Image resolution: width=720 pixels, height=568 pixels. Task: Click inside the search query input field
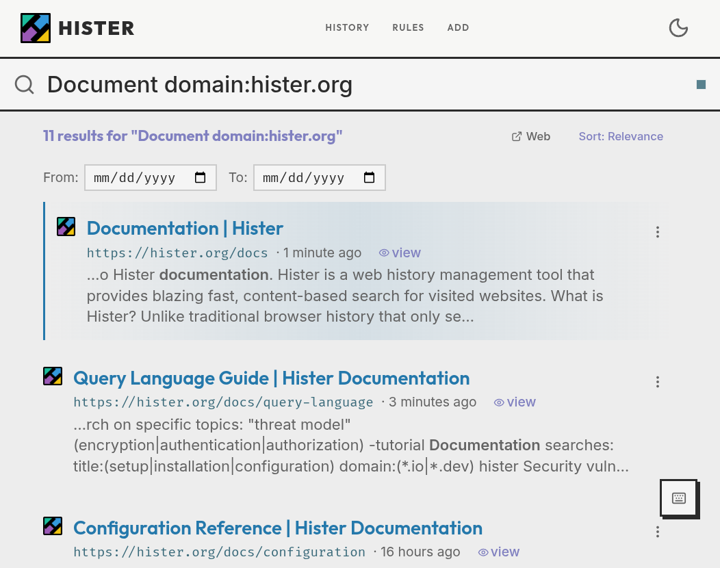click(274, 84)
